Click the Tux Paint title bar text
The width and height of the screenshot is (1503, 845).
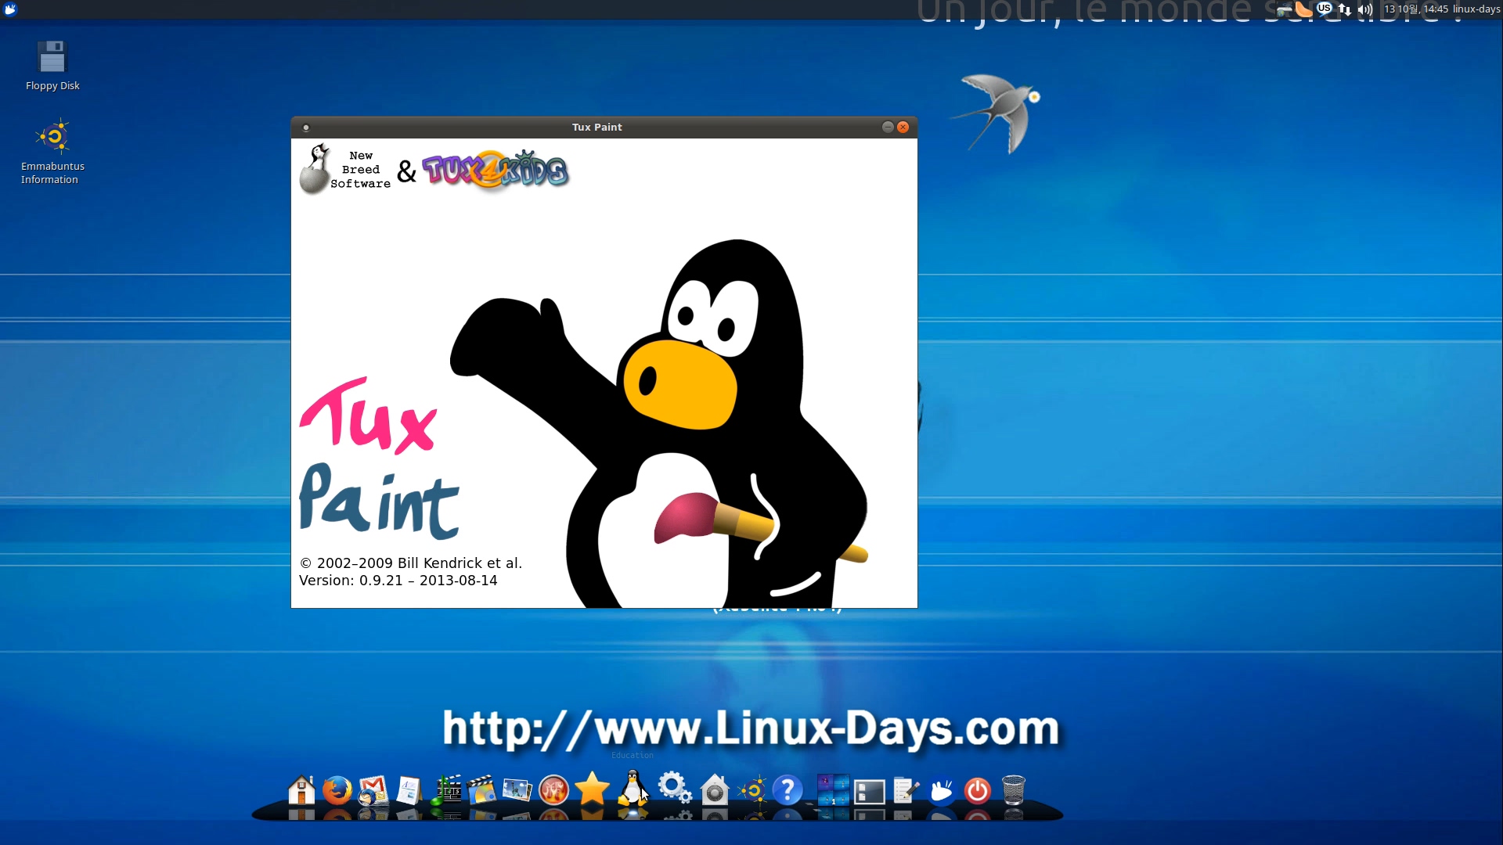[x=597, y=127]
